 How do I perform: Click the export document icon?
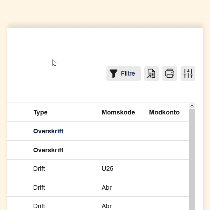coord(151,73)
